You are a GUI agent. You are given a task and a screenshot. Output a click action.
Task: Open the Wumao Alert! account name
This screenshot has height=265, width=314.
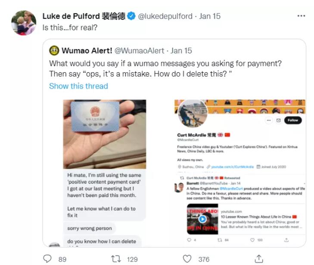click(x=87, y=51)
